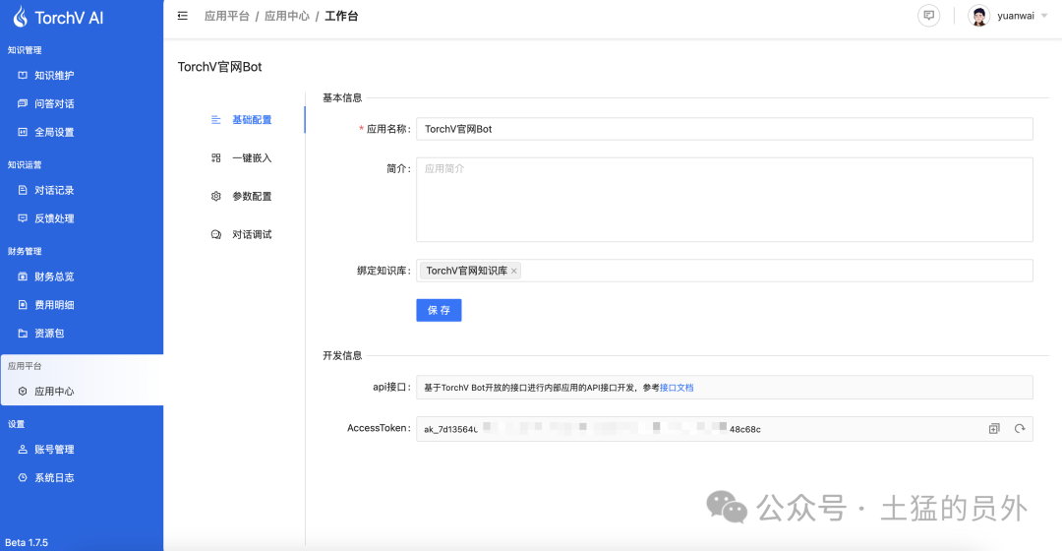This screenshot has height=551, width=1062.
Task: Click the 参数配置 gear icon
Action: tap(216, 197)
